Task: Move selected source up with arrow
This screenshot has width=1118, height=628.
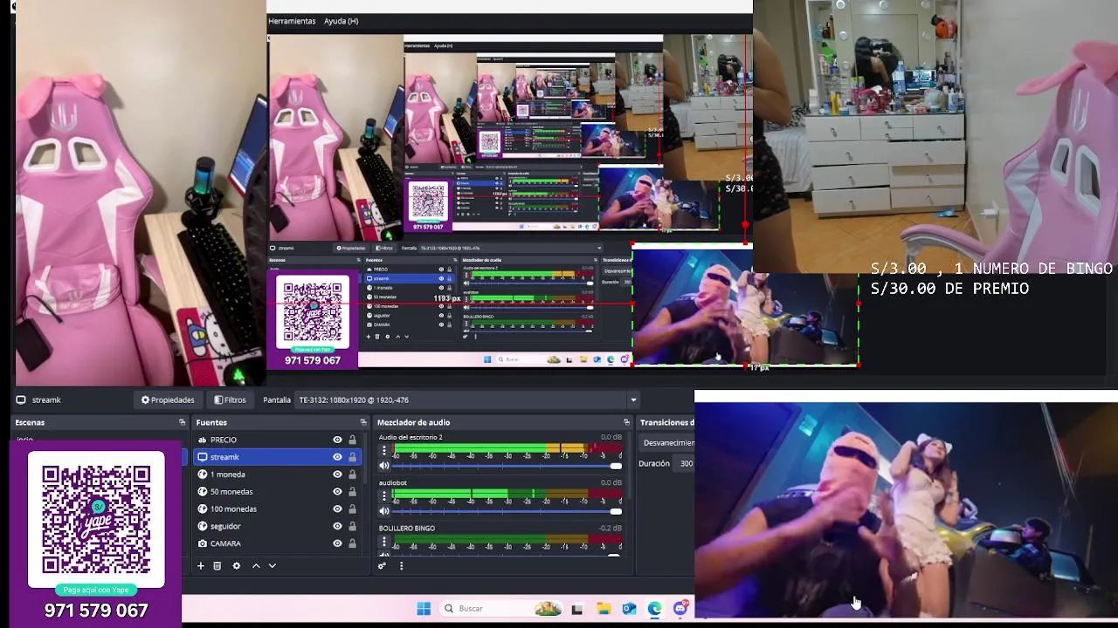Action: (256, 566)
